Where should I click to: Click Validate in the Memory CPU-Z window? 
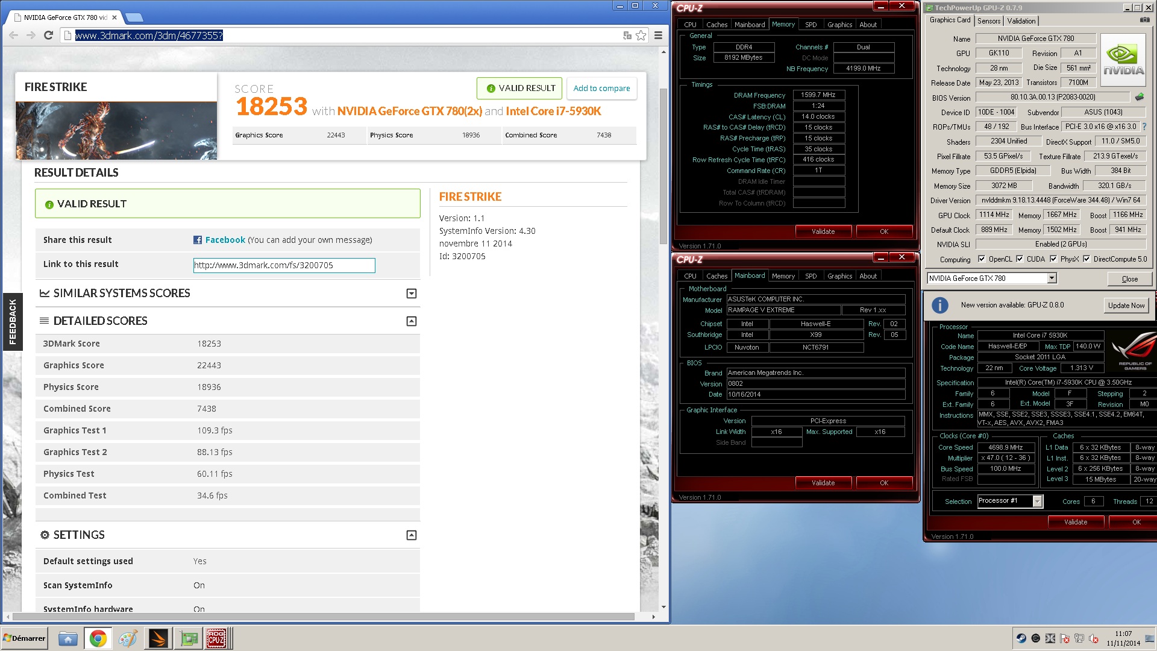pos(823,231)
